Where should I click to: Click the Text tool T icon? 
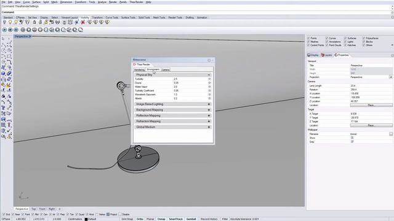pyautogui.click(x=3, y=108)
